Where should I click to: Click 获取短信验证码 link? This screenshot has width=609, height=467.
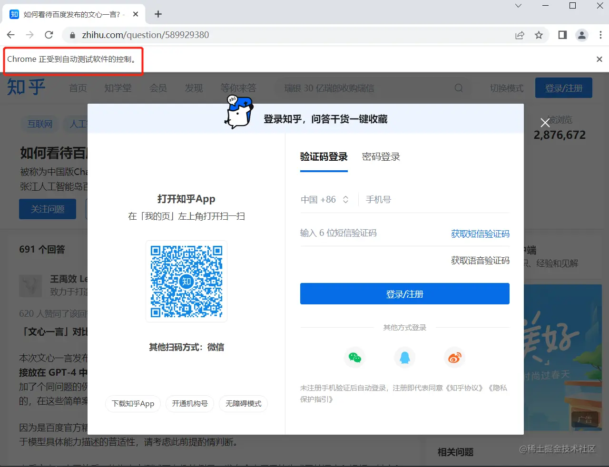point(480,233)
